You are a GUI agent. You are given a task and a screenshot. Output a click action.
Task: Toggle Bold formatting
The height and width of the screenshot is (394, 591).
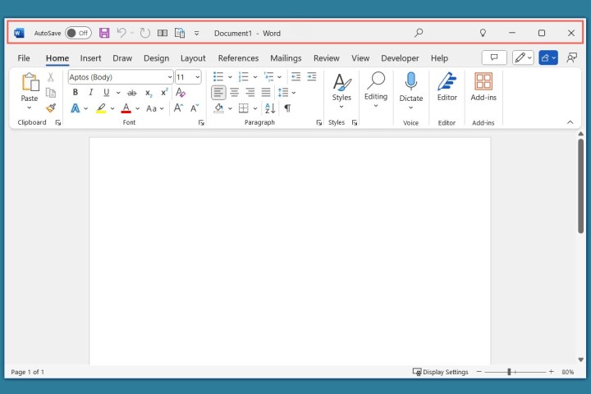click(x=76, y=93)
